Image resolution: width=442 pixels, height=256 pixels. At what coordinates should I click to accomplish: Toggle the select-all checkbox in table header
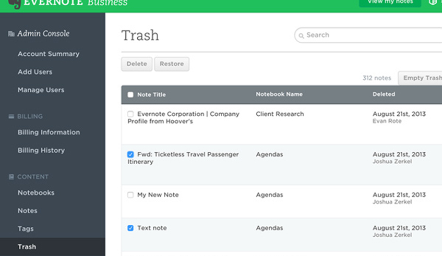[130, 95]
